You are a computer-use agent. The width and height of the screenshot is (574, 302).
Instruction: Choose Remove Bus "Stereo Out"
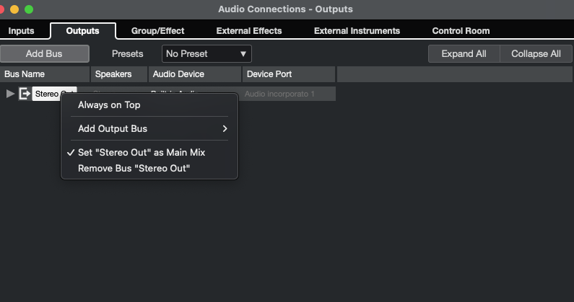coord(134,168)
